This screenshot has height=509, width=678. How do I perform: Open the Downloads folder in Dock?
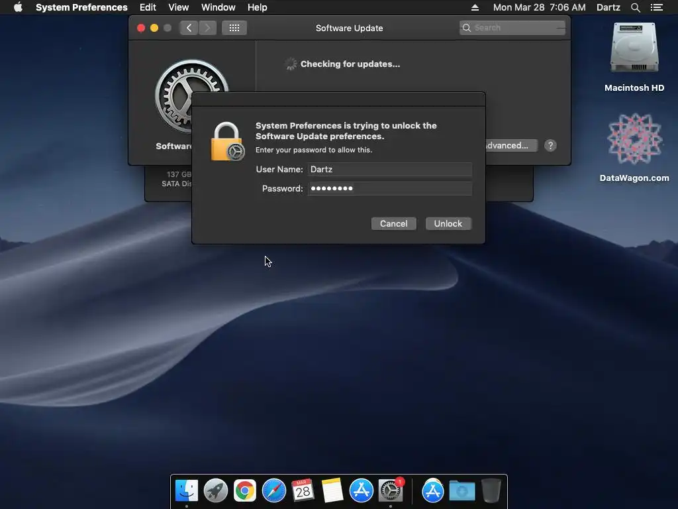[x=461, y=491]
